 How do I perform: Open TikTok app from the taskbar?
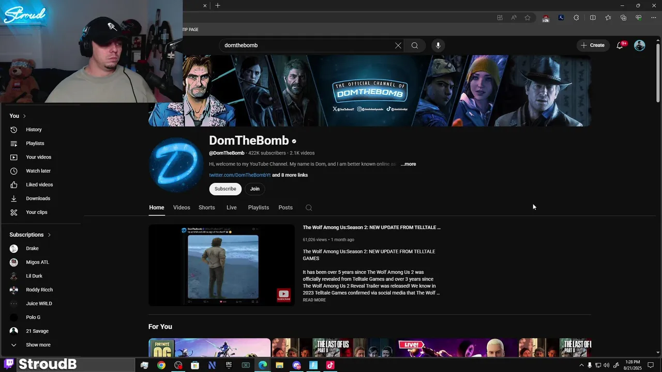click(330, 365)
